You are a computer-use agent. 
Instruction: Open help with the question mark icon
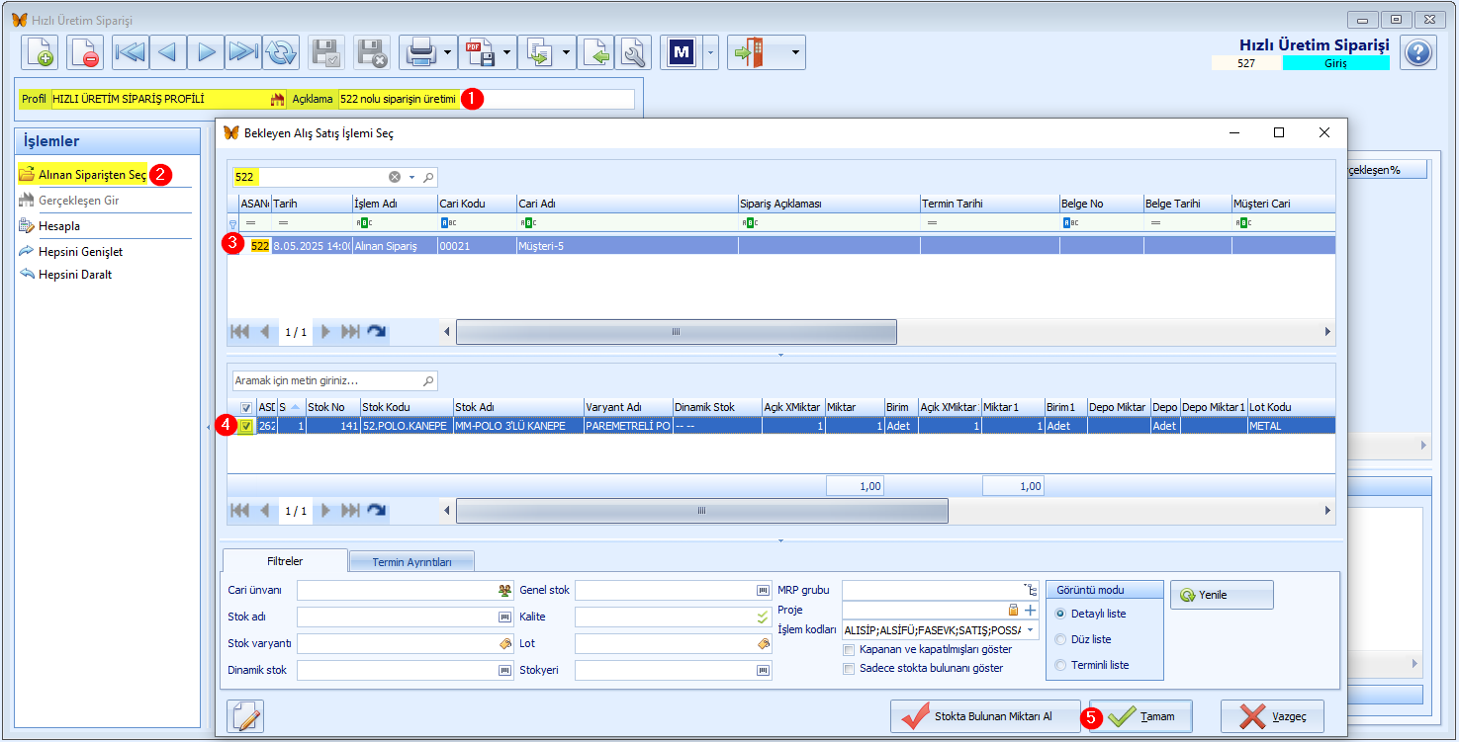coord(1418,52)
